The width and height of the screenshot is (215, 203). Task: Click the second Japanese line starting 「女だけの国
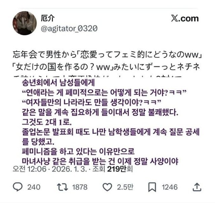[x=105, y=67]
